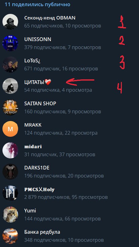Open the ЦИТАТЫ channel avatar
The image size is (139, 247).
click(10, 86)
